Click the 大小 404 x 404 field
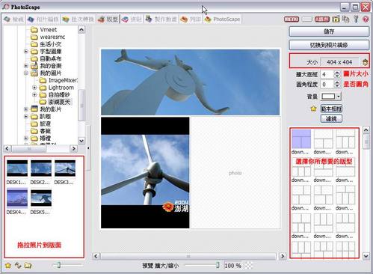Image resolution: width=373 pixels, height=274 pixels. 339,62
